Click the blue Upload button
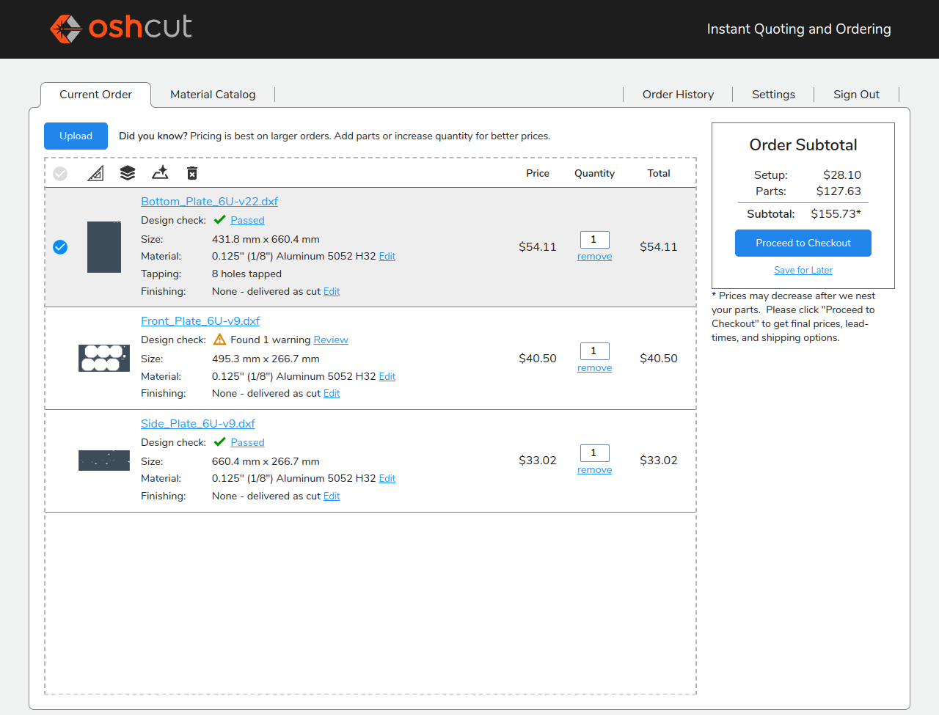 click(76, 136)
